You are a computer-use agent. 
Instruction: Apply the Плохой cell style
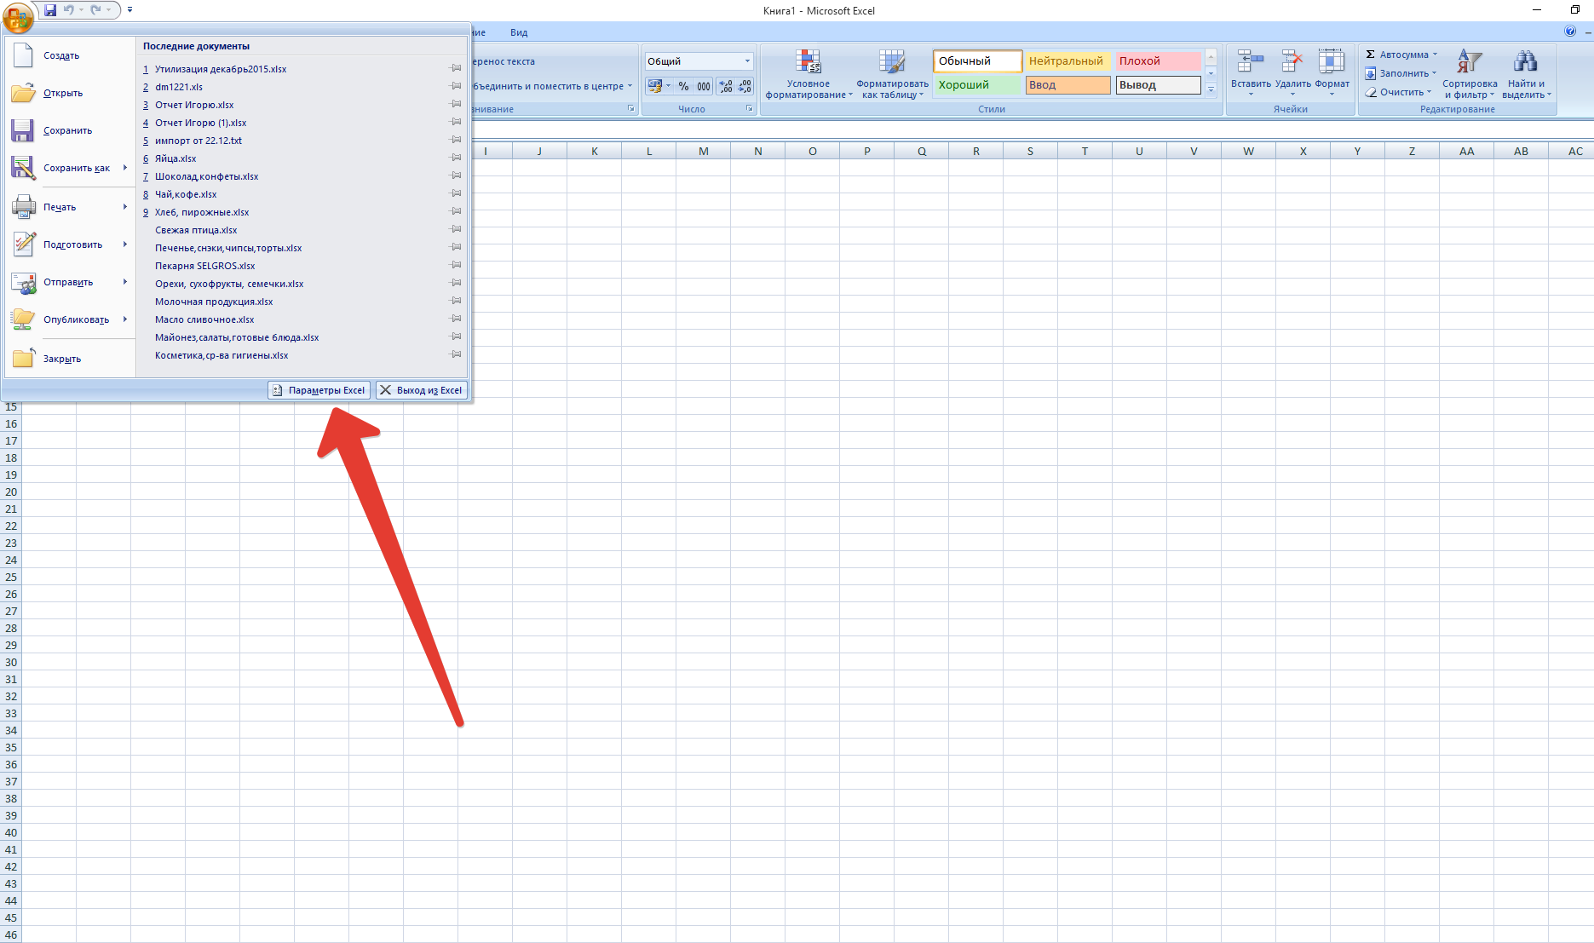[1158, 61]
